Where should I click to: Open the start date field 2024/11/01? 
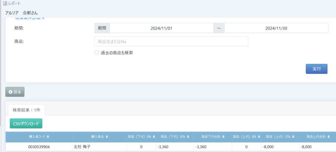(161, 28)
